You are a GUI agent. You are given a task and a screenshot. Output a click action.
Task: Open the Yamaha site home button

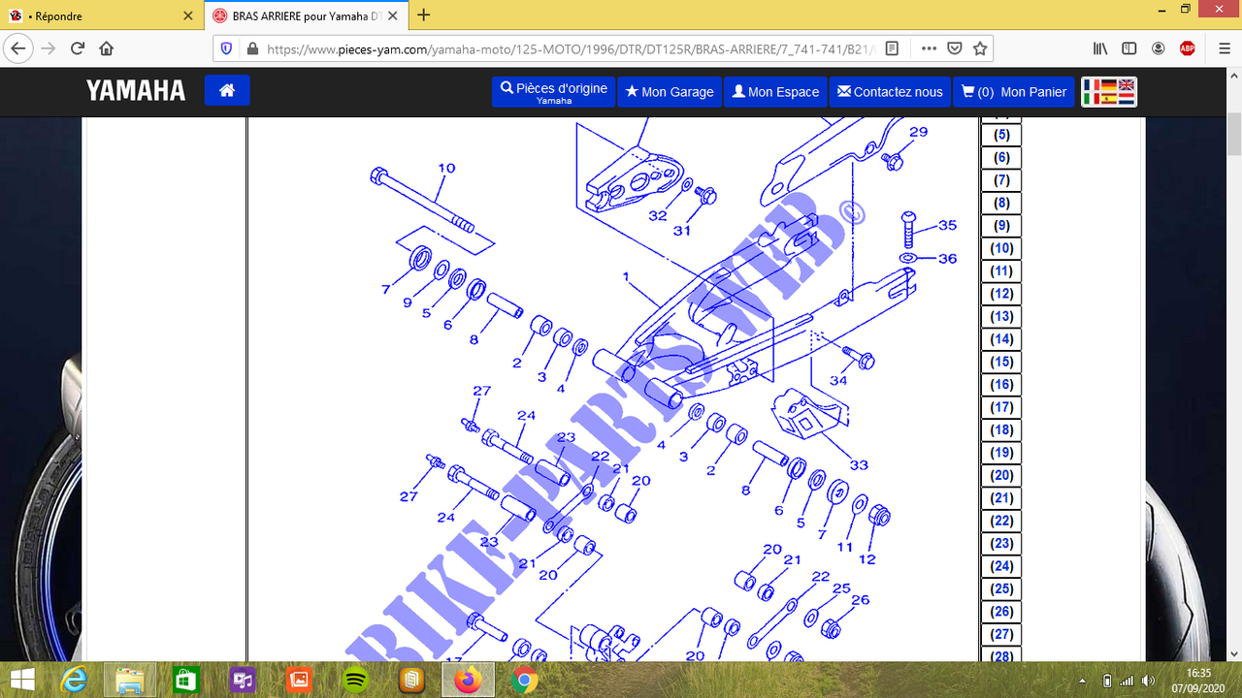click(x=227, y=90)
